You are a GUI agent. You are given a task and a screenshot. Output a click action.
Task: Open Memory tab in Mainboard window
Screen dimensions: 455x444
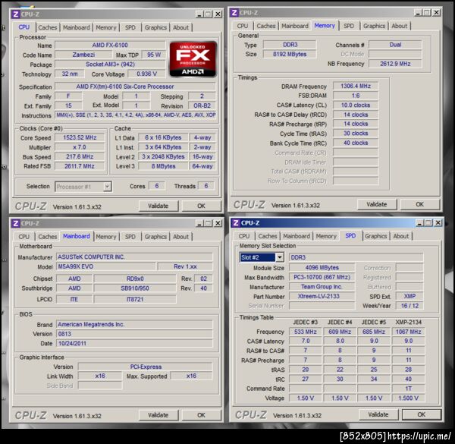click(x=106, y=237)
